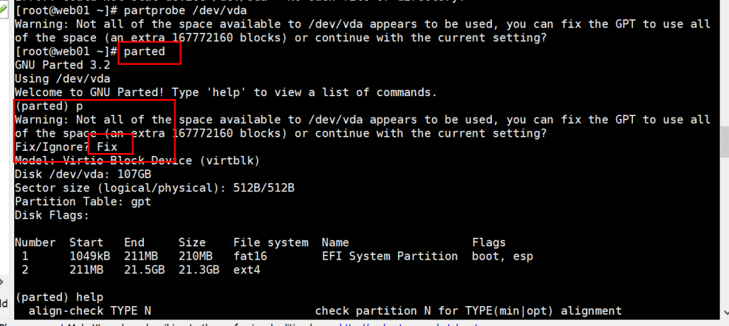Screen dimensions: 729x326
Task: Click the "fat16" file system entry
Action: click(250, 256)
